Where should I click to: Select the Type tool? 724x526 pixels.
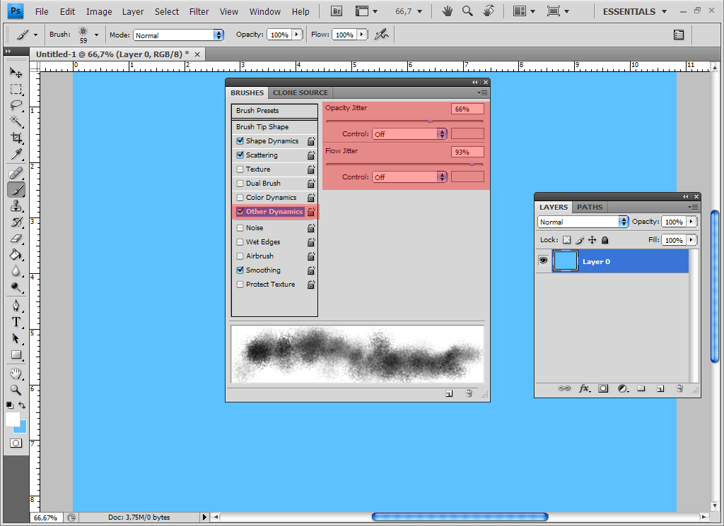pos(16,322)
